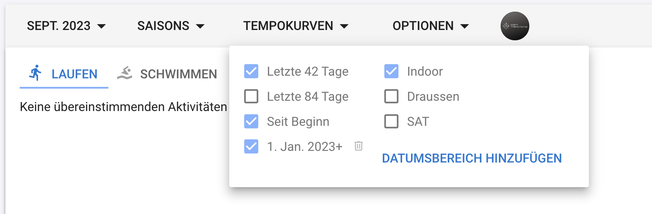Click the arrow beside SEPT. 2023
Screen dimensions: 652x214
pos(102,26)
